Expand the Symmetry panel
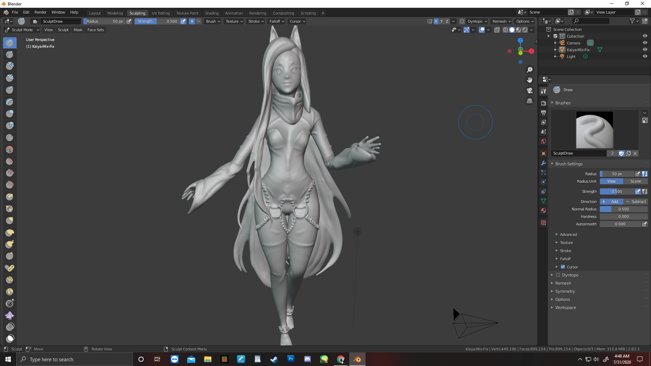 click(x=565, y=291)
